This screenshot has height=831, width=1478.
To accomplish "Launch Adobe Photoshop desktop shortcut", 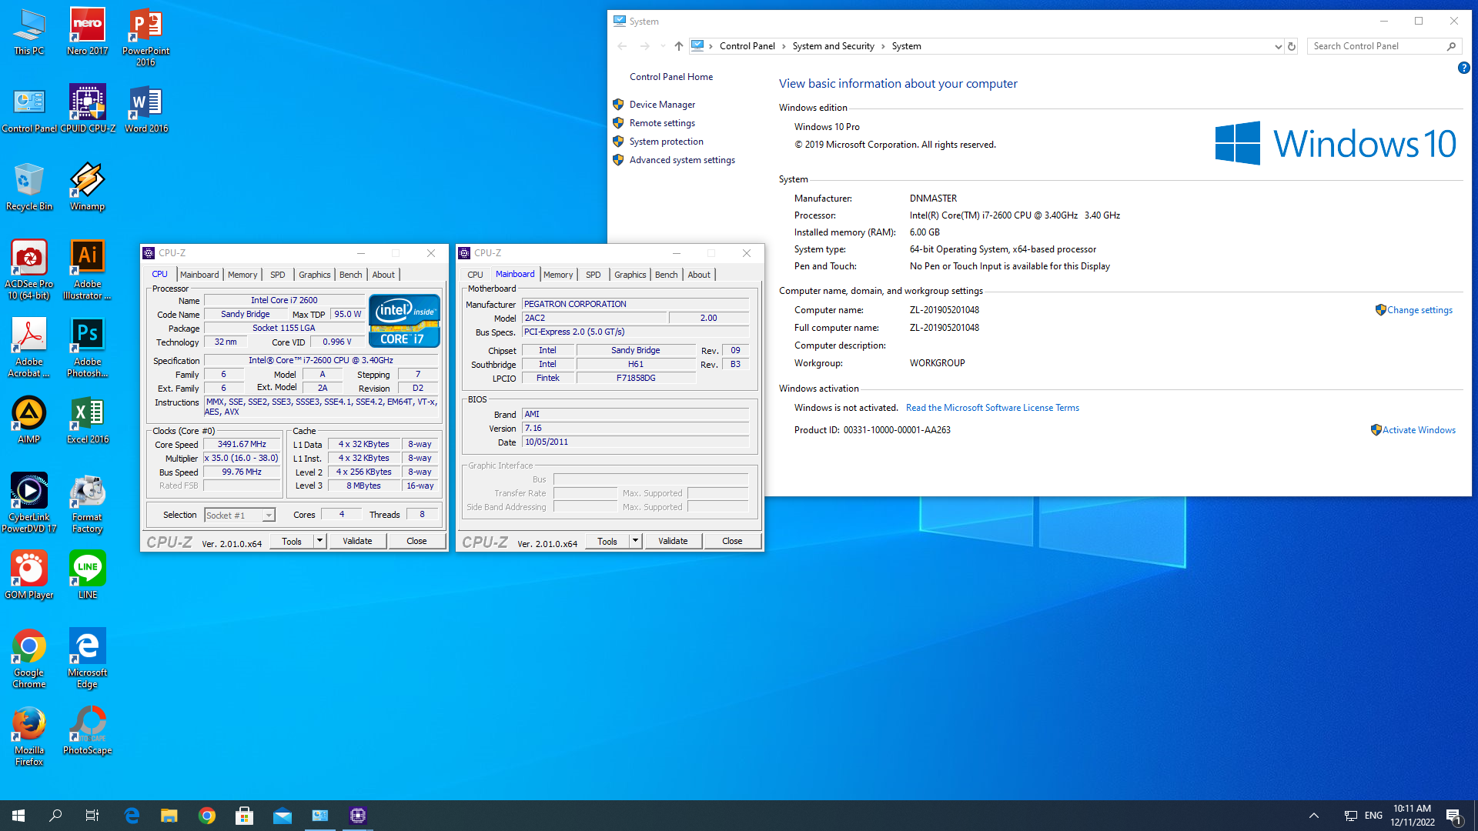I will [x=88, y=348].
